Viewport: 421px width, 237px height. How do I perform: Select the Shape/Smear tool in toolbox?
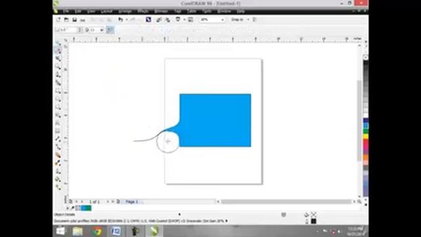[58, 51]
